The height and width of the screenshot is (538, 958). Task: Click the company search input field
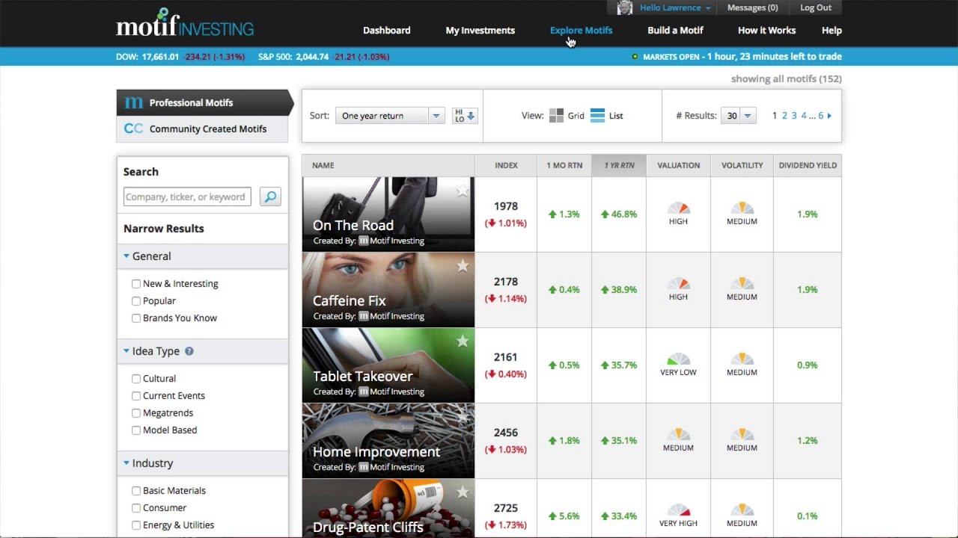coord(187,197)
